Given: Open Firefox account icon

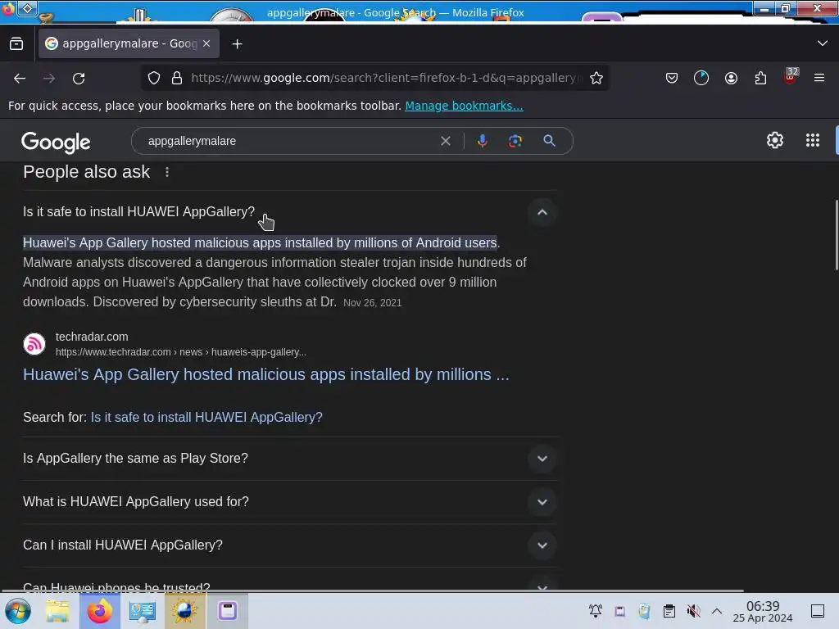Looking at the screenshot, I should click(x=731, y=78).
